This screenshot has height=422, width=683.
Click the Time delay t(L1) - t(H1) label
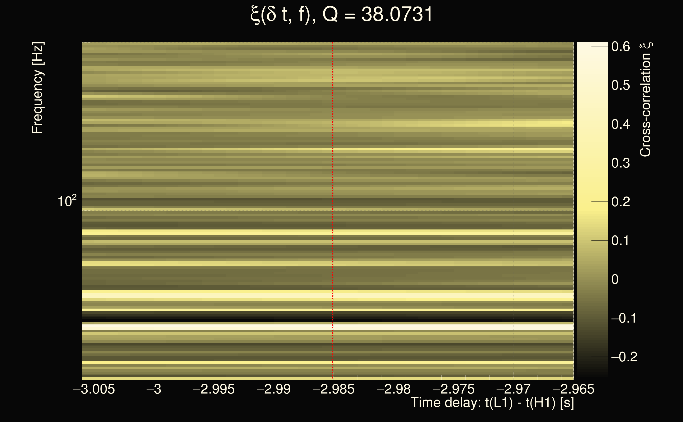click(492, 403)
